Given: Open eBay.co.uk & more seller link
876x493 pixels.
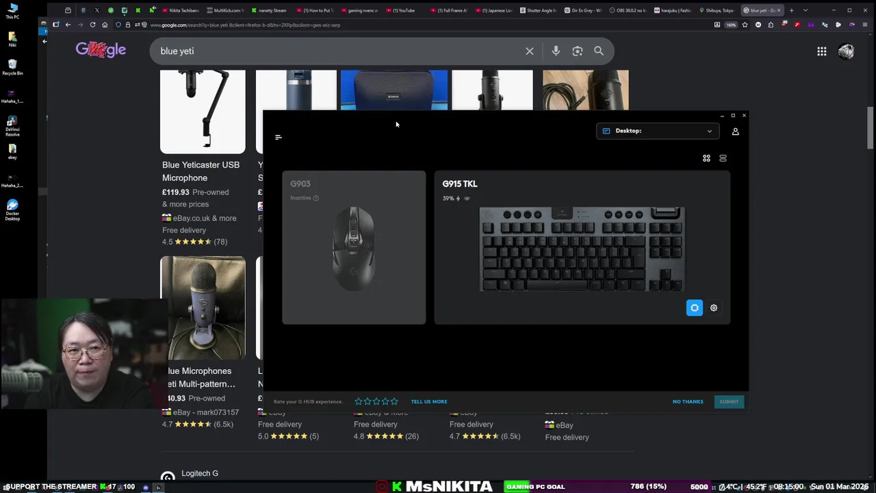Looking at the screenshot, I should (x=199, y=218).
